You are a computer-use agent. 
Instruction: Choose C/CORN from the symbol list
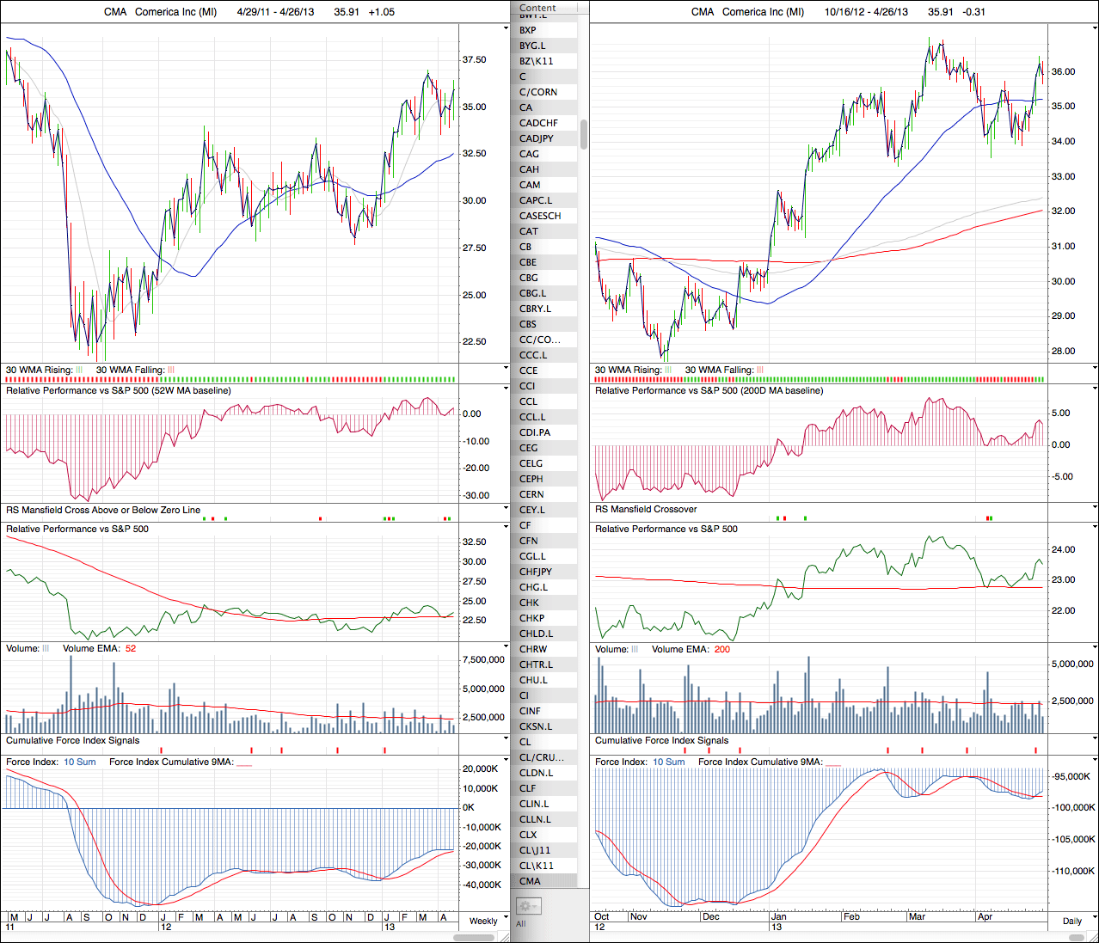tap(538, 92)
